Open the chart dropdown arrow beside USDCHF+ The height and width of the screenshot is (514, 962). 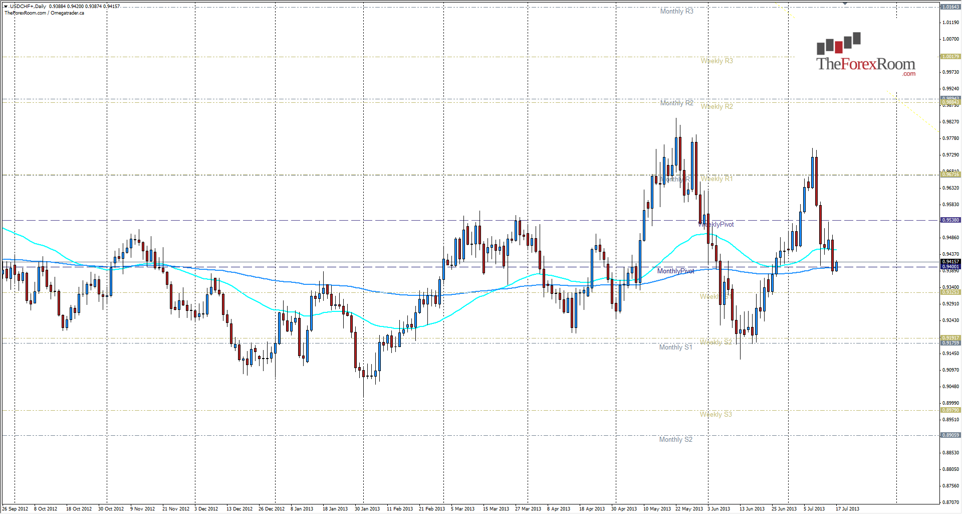[6, 6]
